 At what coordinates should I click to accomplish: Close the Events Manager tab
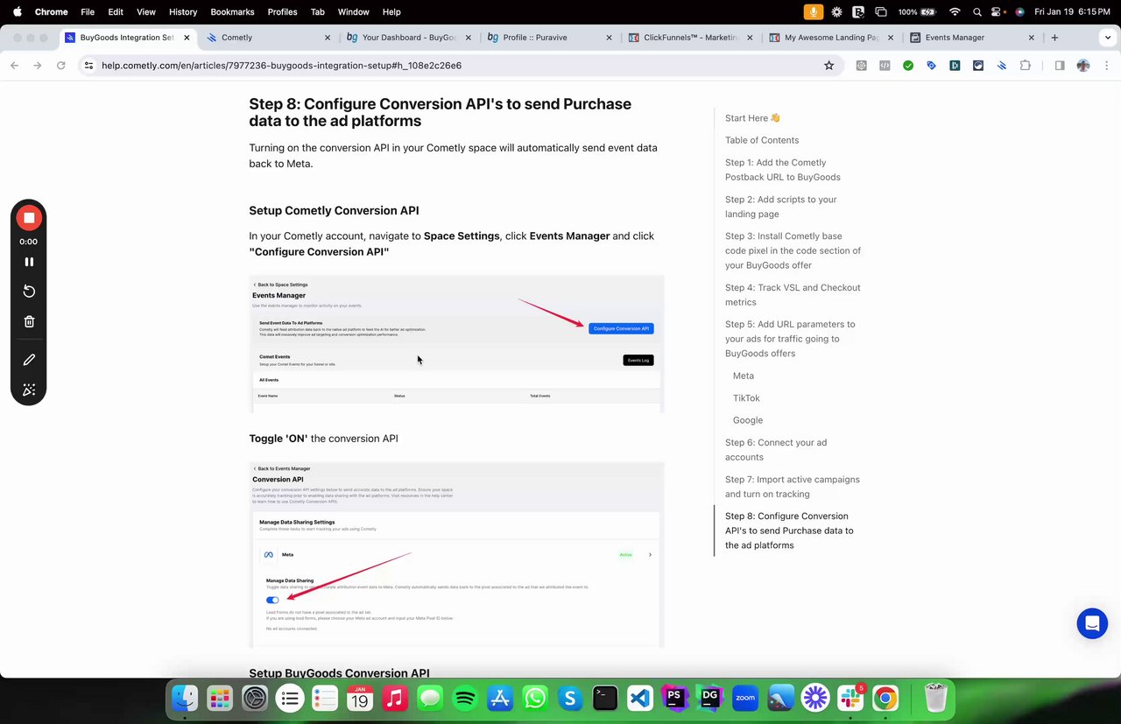[1031, 38]
